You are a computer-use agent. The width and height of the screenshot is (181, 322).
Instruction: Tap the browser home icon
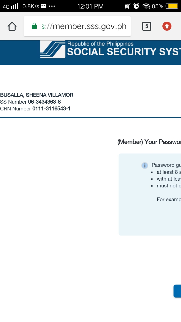[x=12, y=26]
